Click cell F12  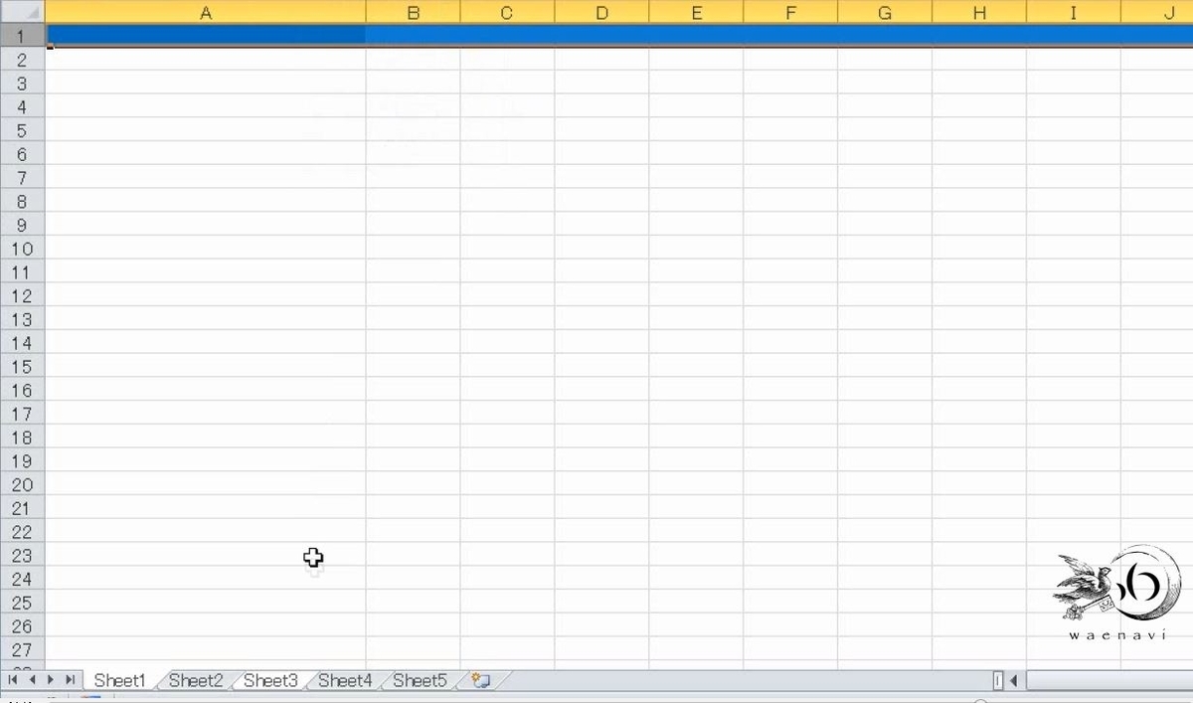790,295
